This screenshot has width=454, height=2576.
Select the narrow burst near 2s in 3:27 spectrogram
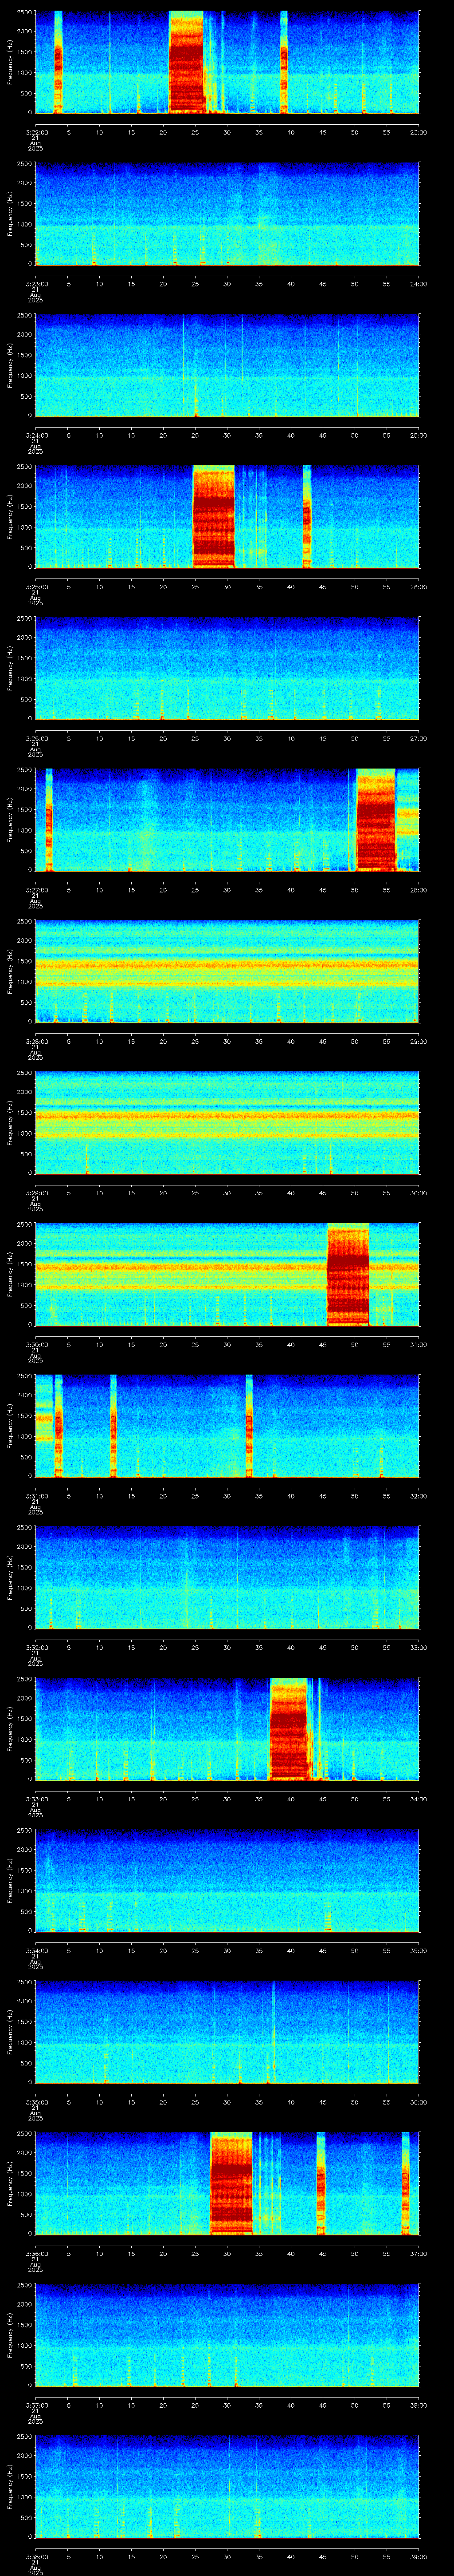click(x=49, y=819)
